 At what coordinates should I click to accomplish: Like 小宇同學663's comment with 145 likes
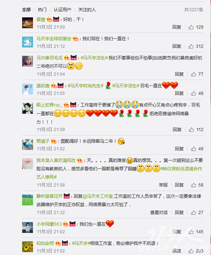click(x=191, y=232)
